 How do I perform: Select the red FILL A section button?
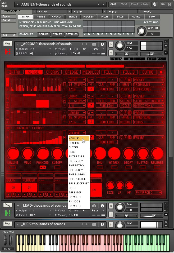click(x=110, y=72)
